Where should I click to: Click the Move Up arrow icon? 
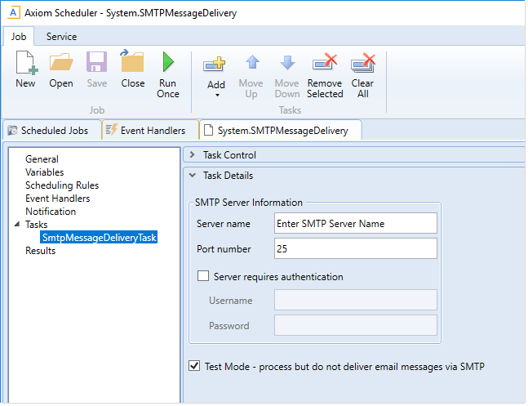(x=252, y=63)
